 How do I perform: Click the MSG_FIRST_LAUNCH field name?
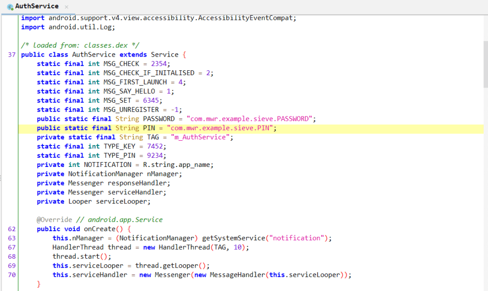135,82
